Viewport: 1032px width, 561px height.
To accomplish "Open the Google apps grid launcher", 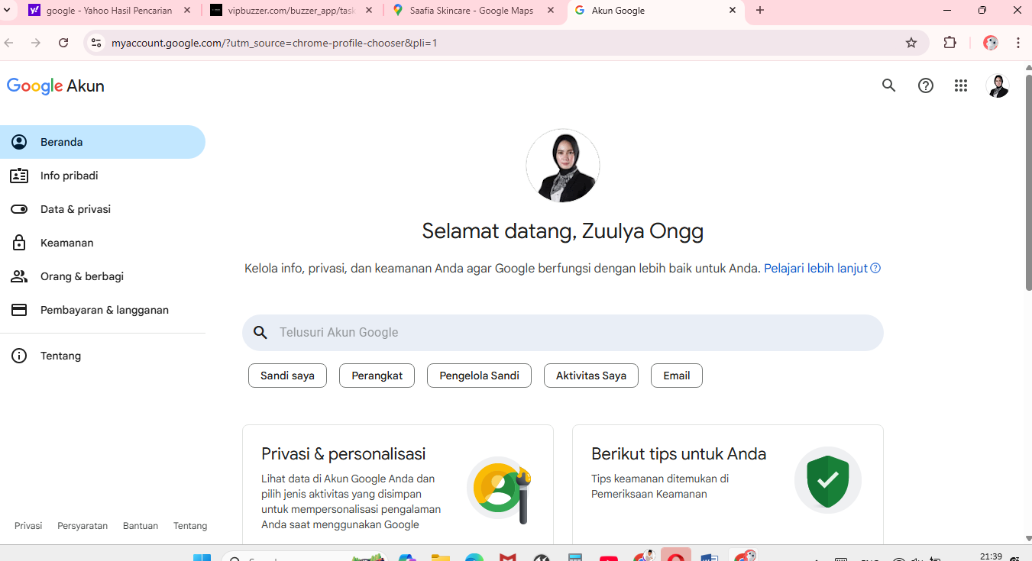I will 961,85.
